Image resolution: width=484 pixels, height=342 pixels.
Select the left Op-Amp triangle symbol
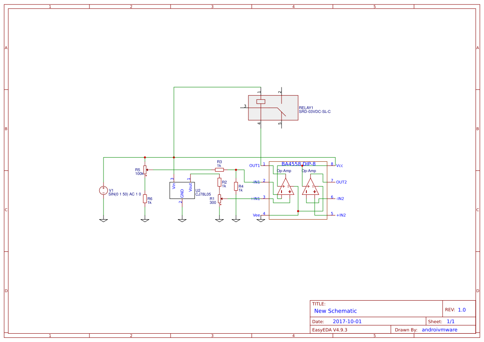[286, 187]
